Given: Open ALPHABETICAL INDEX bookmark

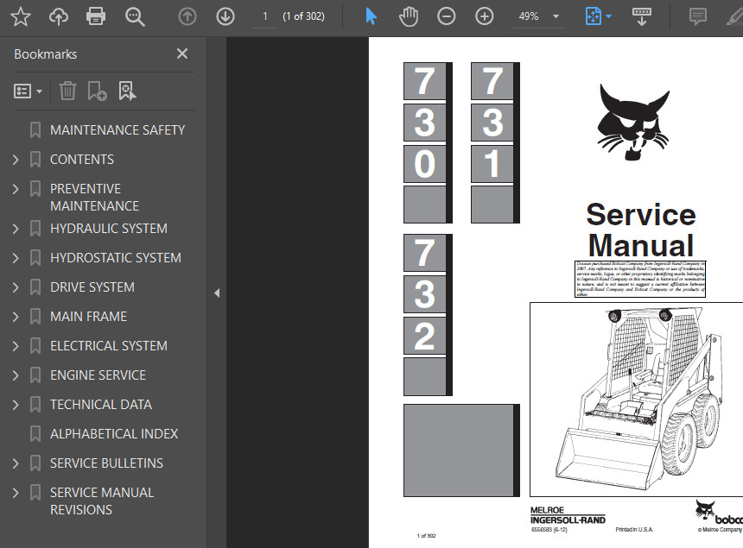Looking at the screenshot, I should click(x=114, y=434).
